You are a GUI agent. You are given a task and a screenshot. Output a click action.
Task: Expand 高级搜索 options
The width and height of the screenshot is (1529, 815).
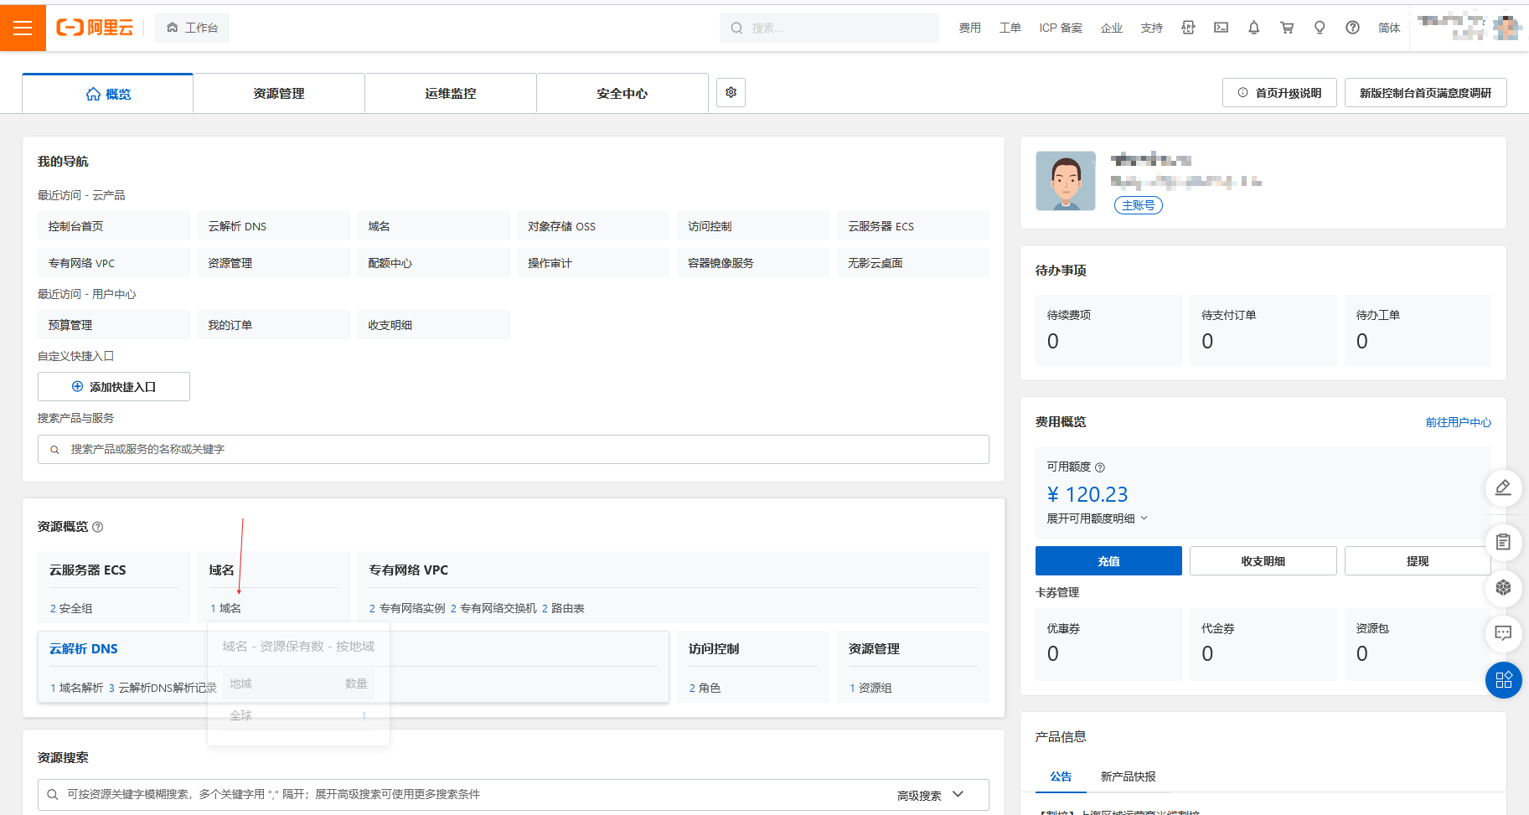[930, 795]
